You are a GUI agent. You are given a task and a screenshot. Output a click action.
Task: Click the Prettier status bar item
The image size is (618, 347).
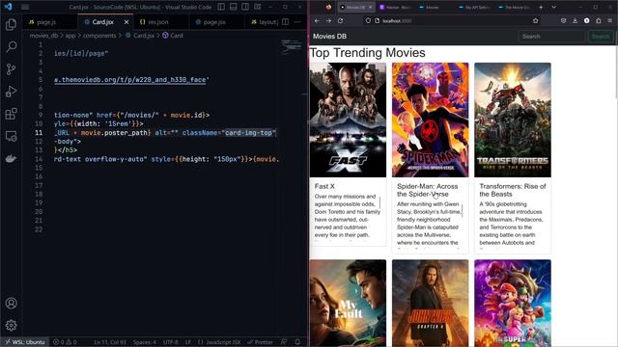coord(260,342)
